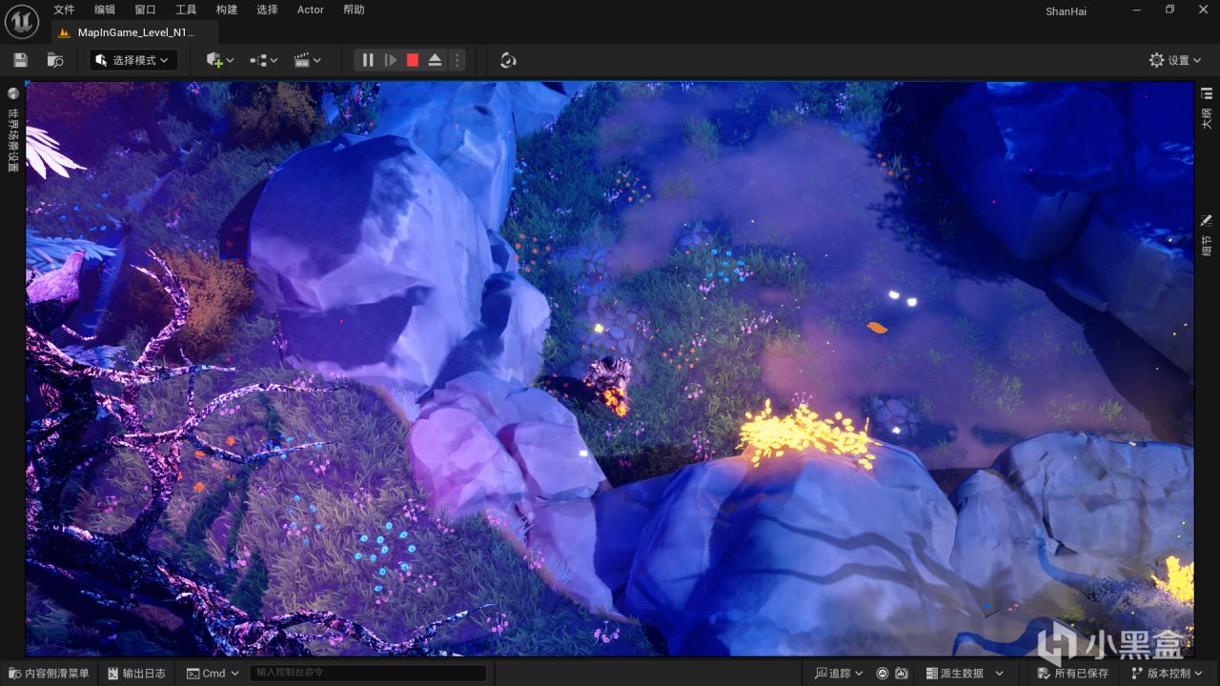Open the 编辑 menu
The width and height of the screenshot is (1220, 686).
pyautogui.click(x=105, y=10)
